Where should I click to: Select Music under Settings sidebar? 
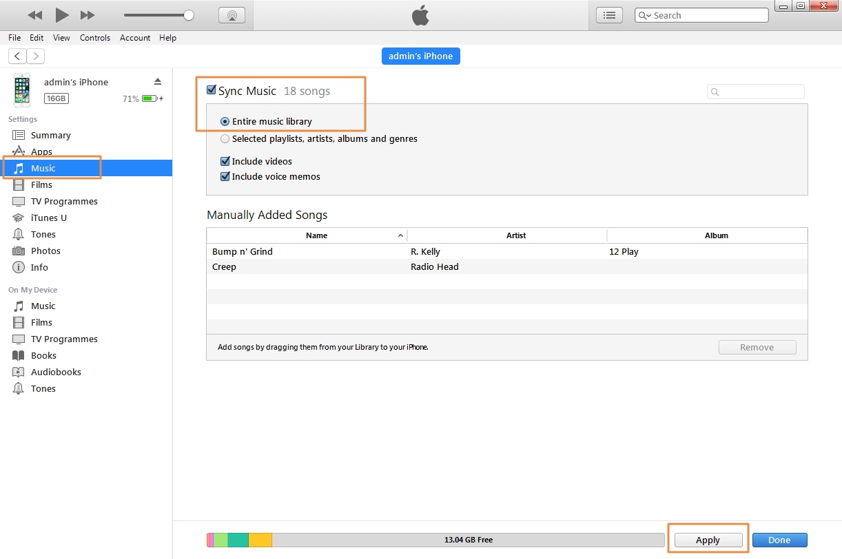click(x=86, y=168)
